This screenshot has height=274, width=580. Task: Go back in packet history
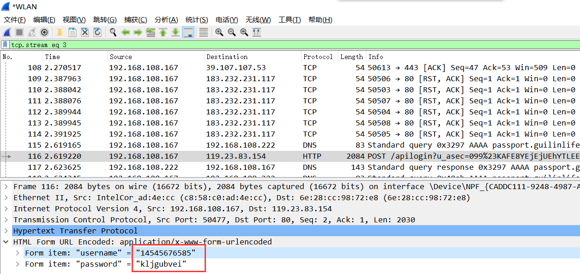point(126,32)
